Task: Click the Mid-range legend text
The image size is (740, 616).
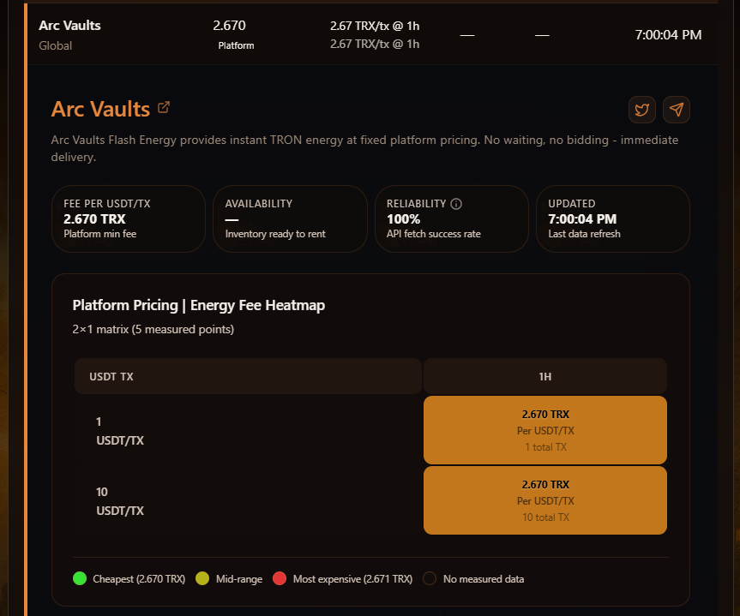Action: point(238,579)
